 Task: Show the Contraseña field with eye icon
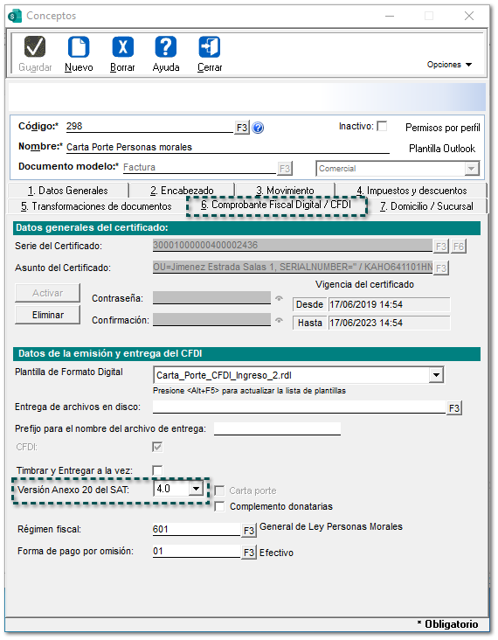(x=279, y=298)
